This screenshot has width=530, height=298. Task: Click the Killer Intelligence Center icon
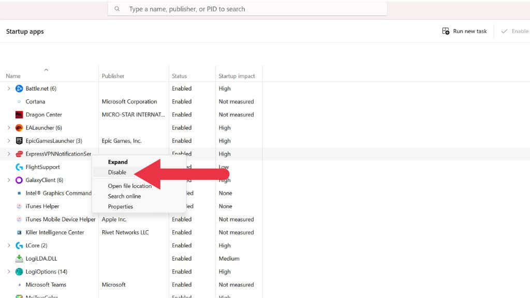19,232
